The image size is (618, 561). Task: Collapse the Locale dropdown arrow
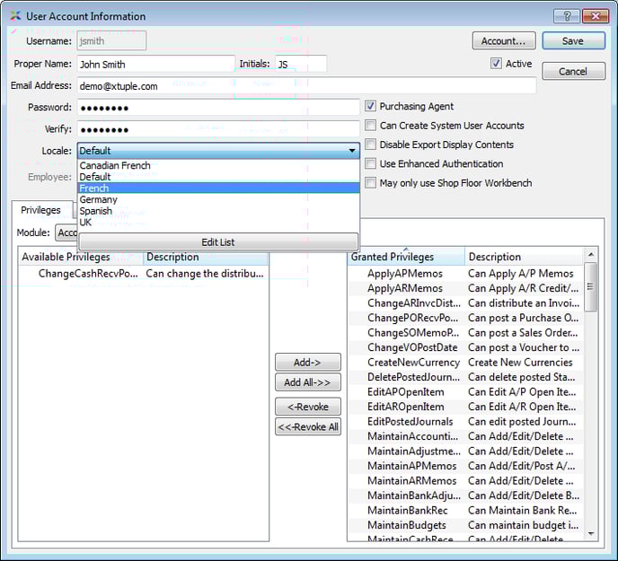[352, 151]
